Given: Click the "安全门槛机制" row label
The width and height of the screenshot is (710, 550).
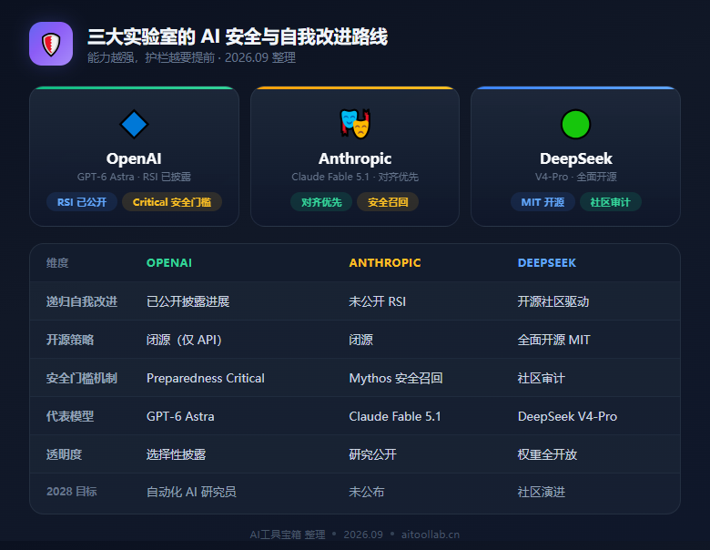Looking at the screenshot, I should pos(82,378).
